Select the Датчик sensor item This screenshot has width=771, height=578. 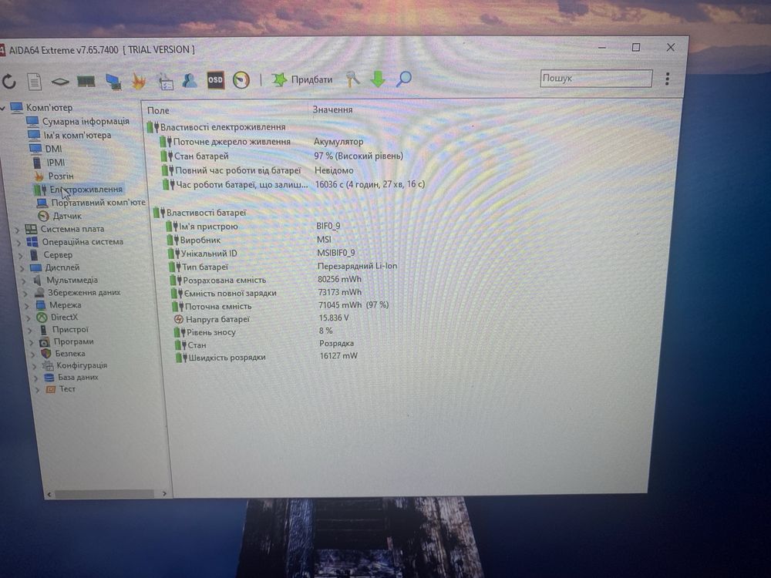coord(67,216)
